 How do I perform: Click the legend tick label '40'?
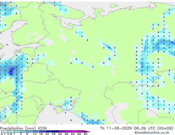73,134
